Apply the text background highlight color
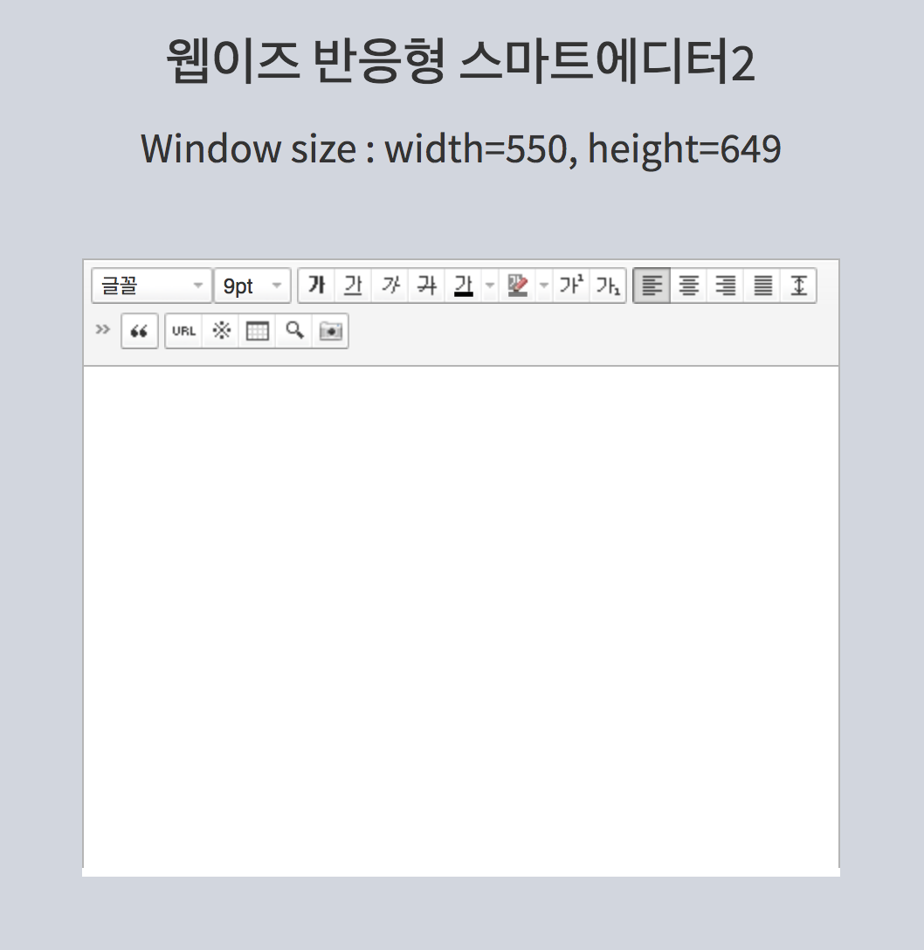The height and width of the screenshot is (950, 924). point(518,286)
